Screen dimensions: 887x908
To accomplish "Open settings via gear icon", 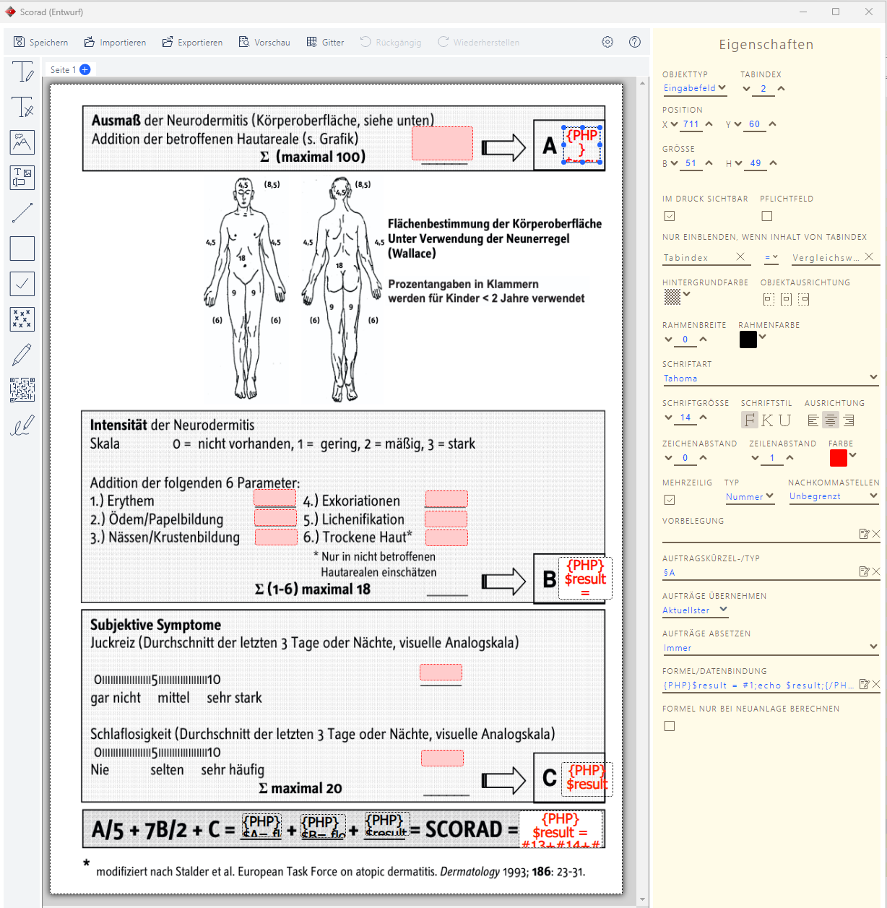I will click(x=607, y=42).
